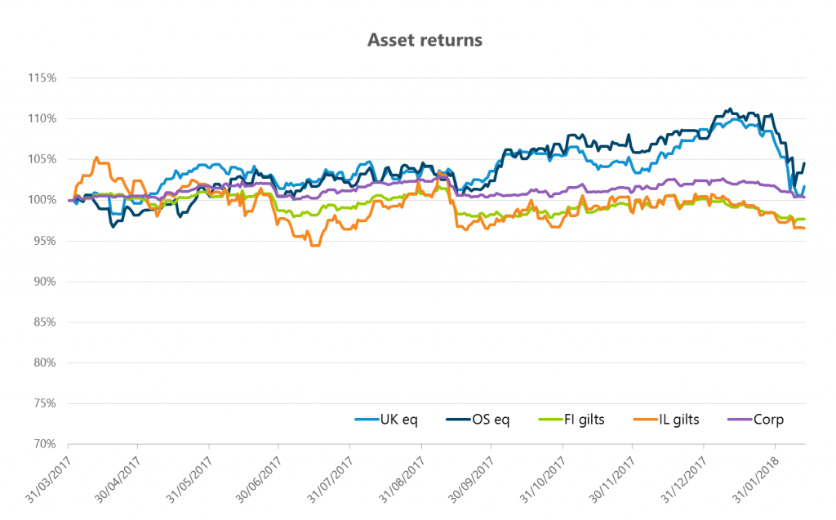Image resolution: width=836 pixels, height=520 pixels.
Task: Select the 85% y-axis label
Action: (42, 322)
